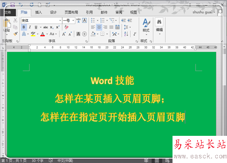Toggle Bold formatting button
This screenshot has width=227, height=163.
pyautogui.click(x=24, y=27)
